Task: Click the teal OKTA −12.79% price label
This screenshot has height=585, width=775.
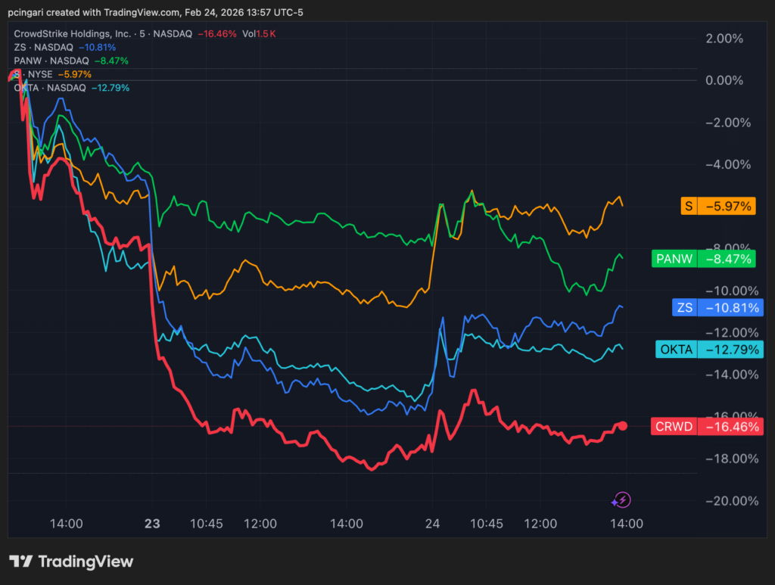Action: click(x=708, y=349)
